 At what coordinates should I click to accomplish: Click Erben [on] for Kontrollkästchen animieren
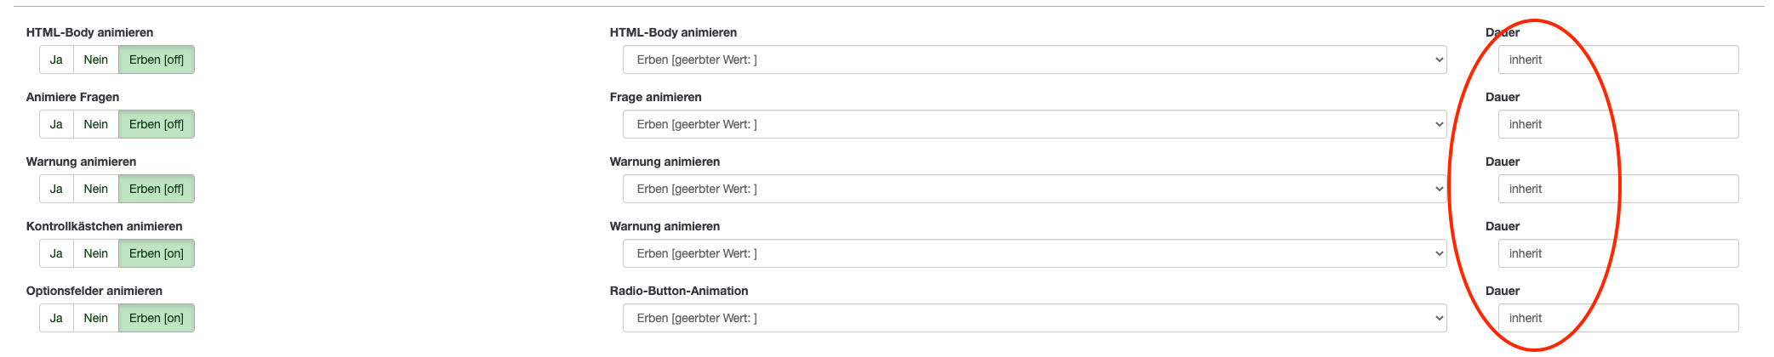(x=157, y=253)
